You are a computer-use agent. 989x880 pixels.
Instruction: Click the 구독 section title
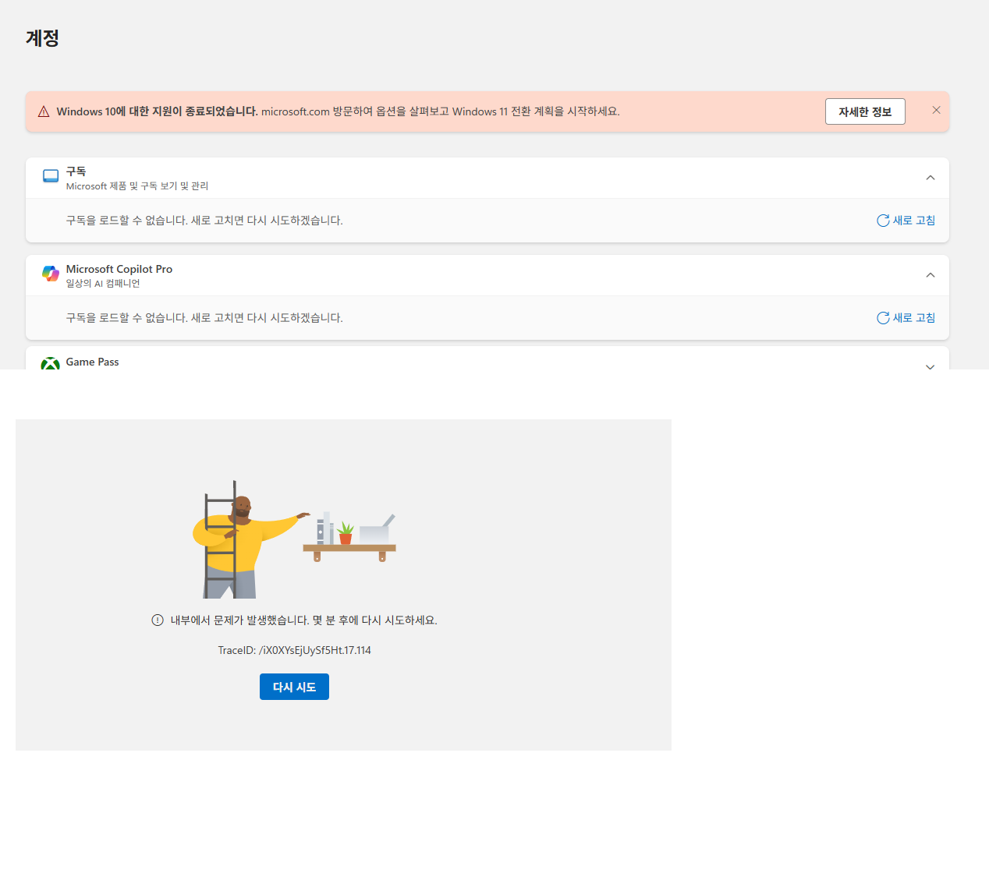pos(76,171)
